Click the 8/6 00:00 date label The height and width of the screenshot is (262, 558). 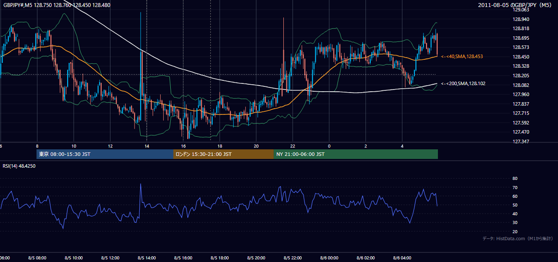(x=329, y=258)
